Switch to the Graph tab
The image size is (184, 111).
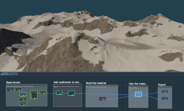pyautogui.click(x=5, y=74)
